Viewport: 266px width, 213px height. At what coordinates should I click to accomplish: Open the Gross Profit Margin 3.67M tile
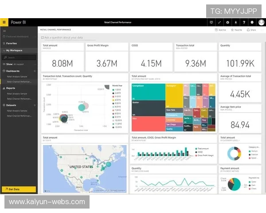(x=107, y=57)
